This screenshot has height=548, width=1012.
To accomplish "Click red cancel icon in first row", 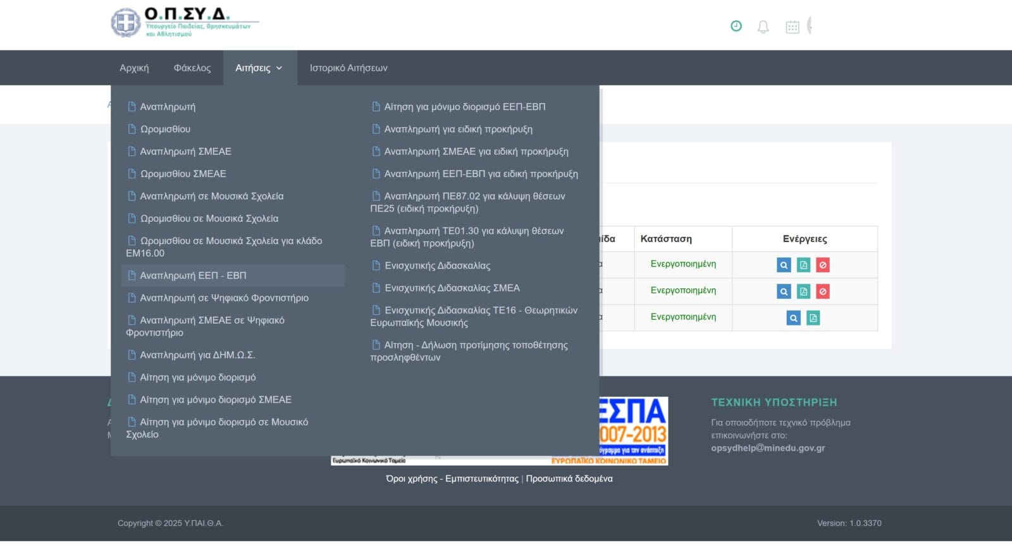I will (823, 265).
